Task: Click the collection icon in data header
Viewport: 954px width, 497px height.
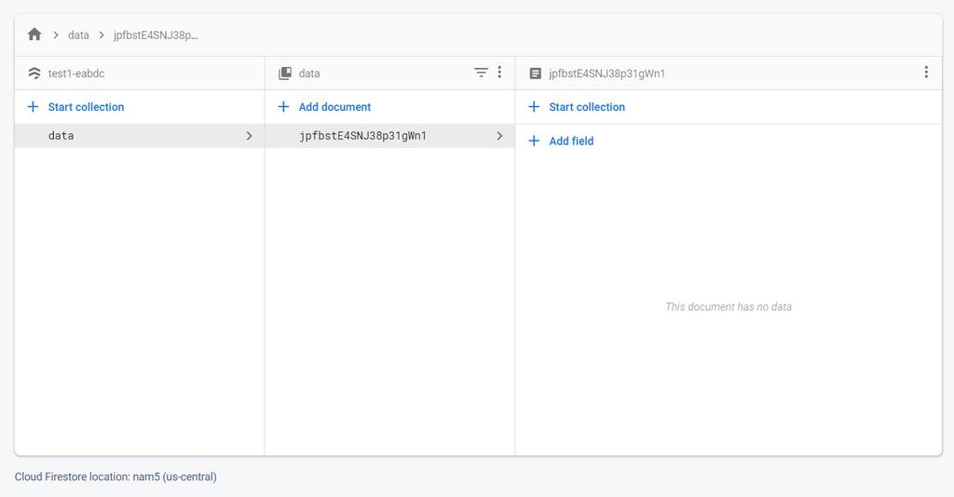Action: 285,73
